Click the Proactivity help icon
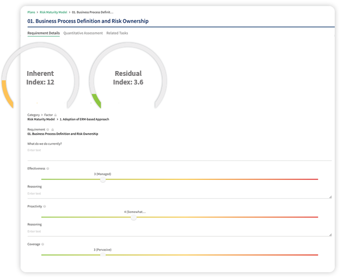 [x=45, y=206]
